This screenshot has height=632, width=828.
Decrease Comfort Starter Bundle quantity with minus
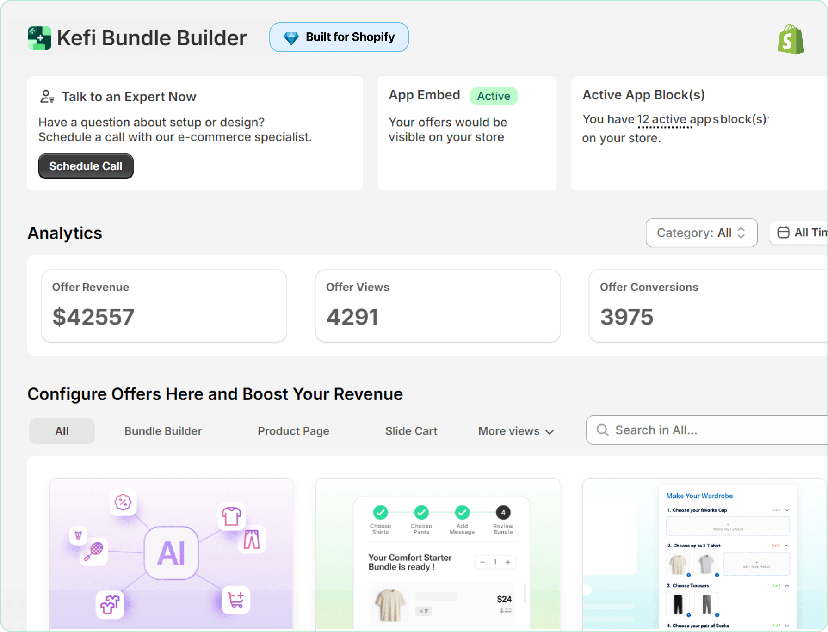(482, 562)
